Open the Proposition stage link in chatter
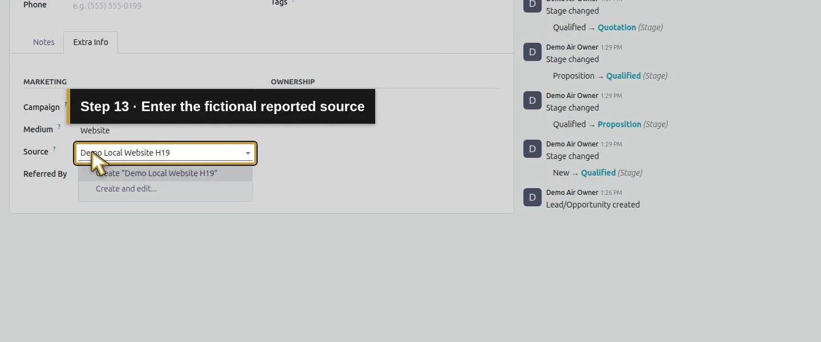 pyautogui.click(x=619, y=124)
